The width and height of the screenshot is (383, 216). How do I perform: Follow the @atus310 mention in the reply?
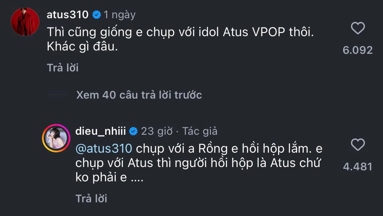point(104,148)
